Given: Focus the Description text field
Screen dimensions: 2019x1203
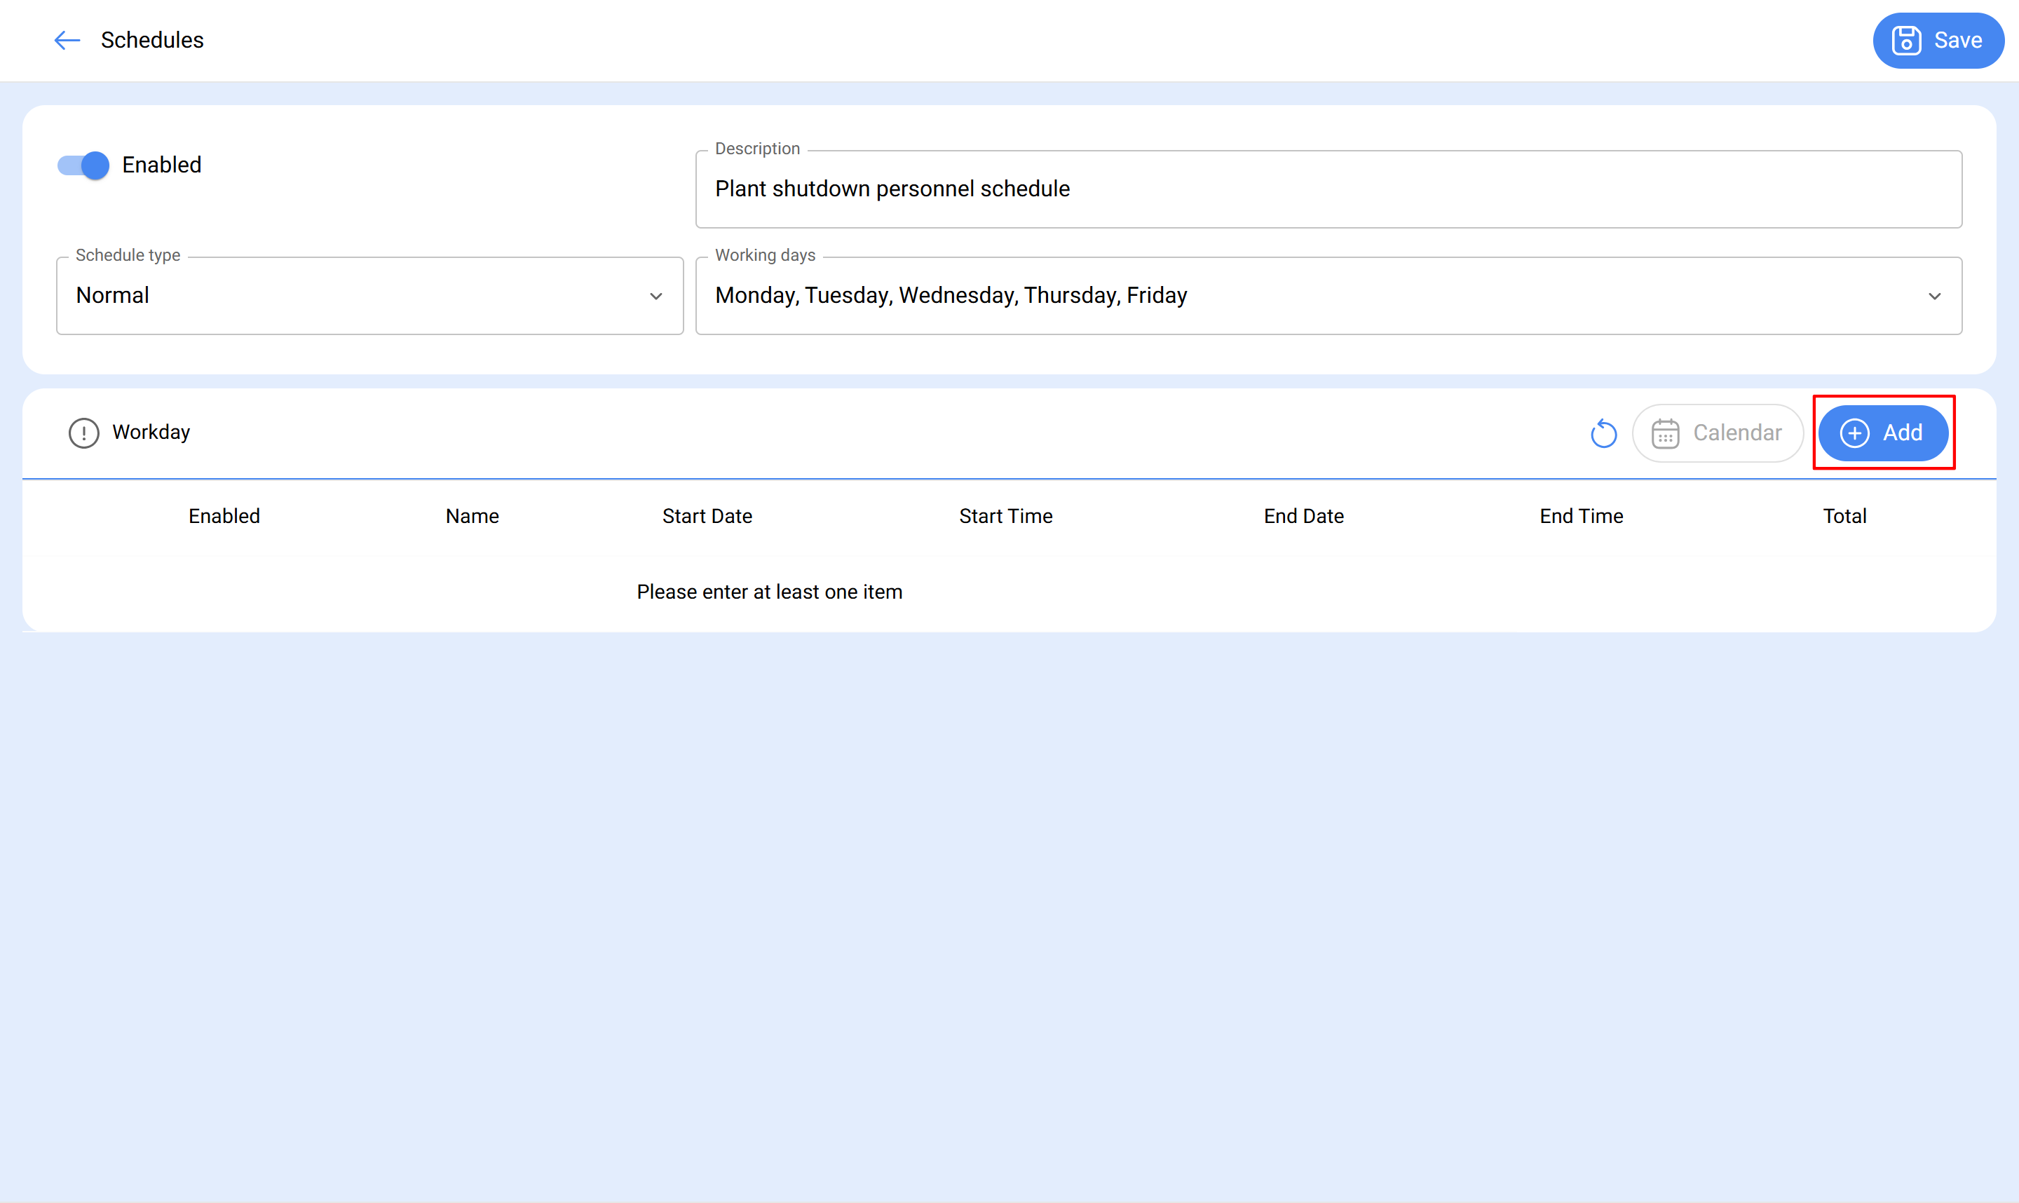Looking at the screenshot, I should [x=1328, y=189].
